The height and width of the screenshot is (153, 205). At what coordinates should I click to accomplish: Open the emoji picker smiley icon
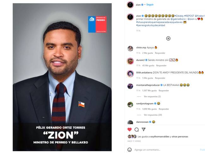pyautogui.click(x=130, y=150)
